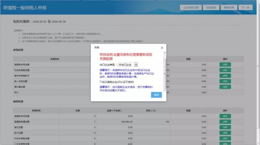Tick the 出口退税企业(只认证不抵扣) checkbox
260x145 pixels.
point(101,82)
